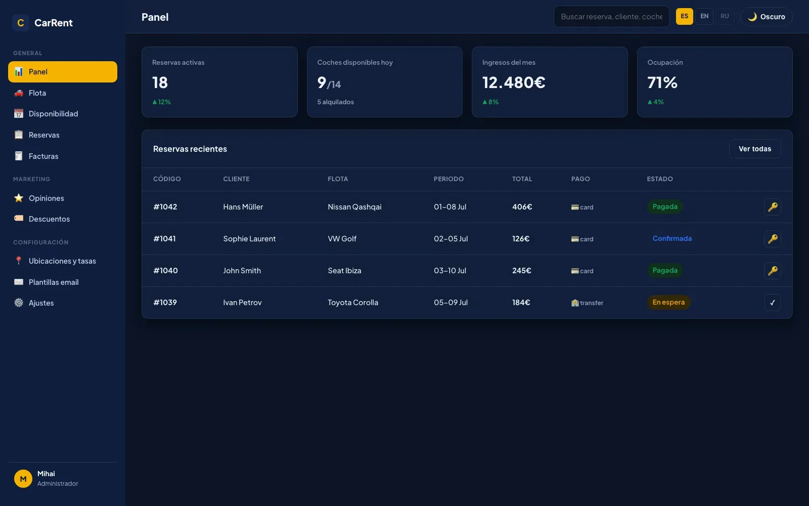Viewport: 809px width, 506px height.
Task: Click the Mihai user avatar
Action: tap(23, 479)
